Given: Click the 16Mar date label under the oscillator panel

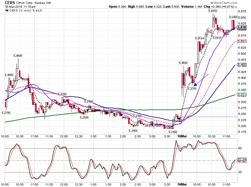Looking at the screenshot, I should (182, 184).
